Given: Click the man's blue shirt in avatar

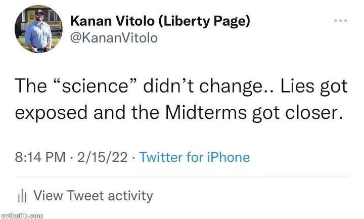Looking at the screenshot, I should (38, 35).
